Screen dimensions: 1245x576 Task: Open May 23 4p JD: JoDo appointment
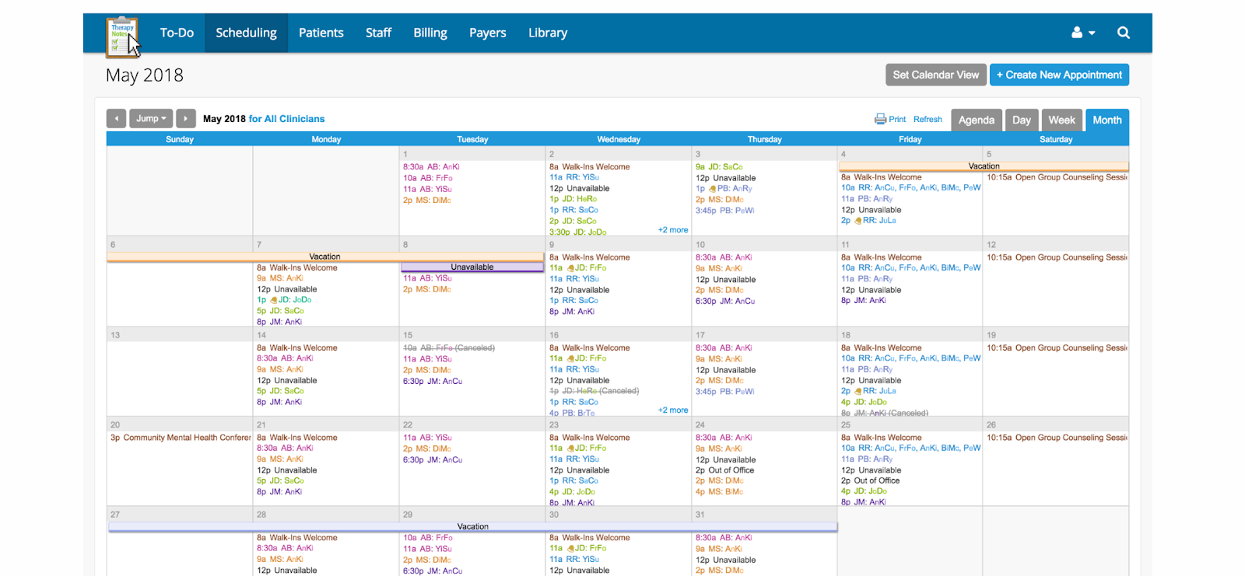[x=572, y=491]
